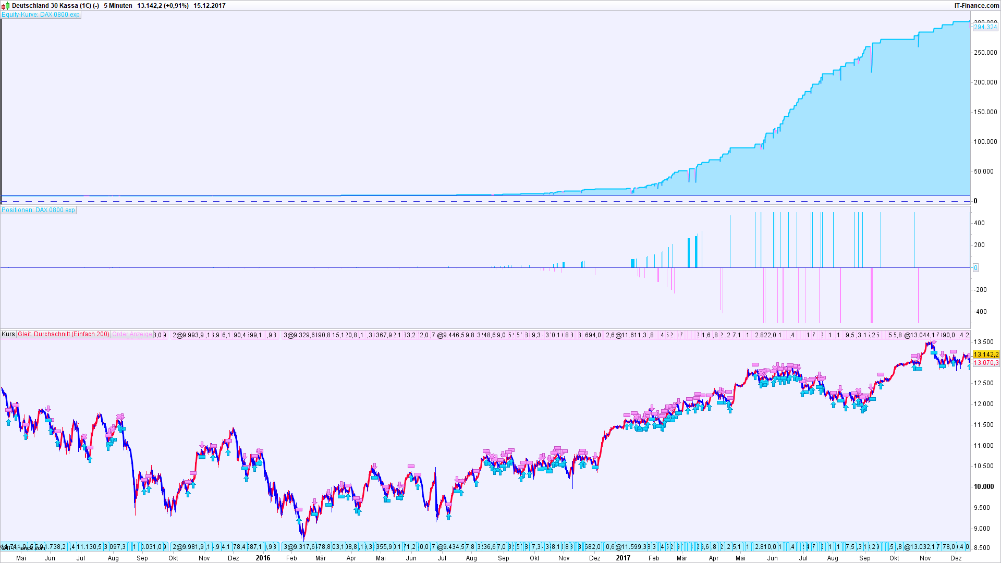Toggle the Order Anzeige label
This screenshot has height=563, width=1001.
(x=132, y=334)
